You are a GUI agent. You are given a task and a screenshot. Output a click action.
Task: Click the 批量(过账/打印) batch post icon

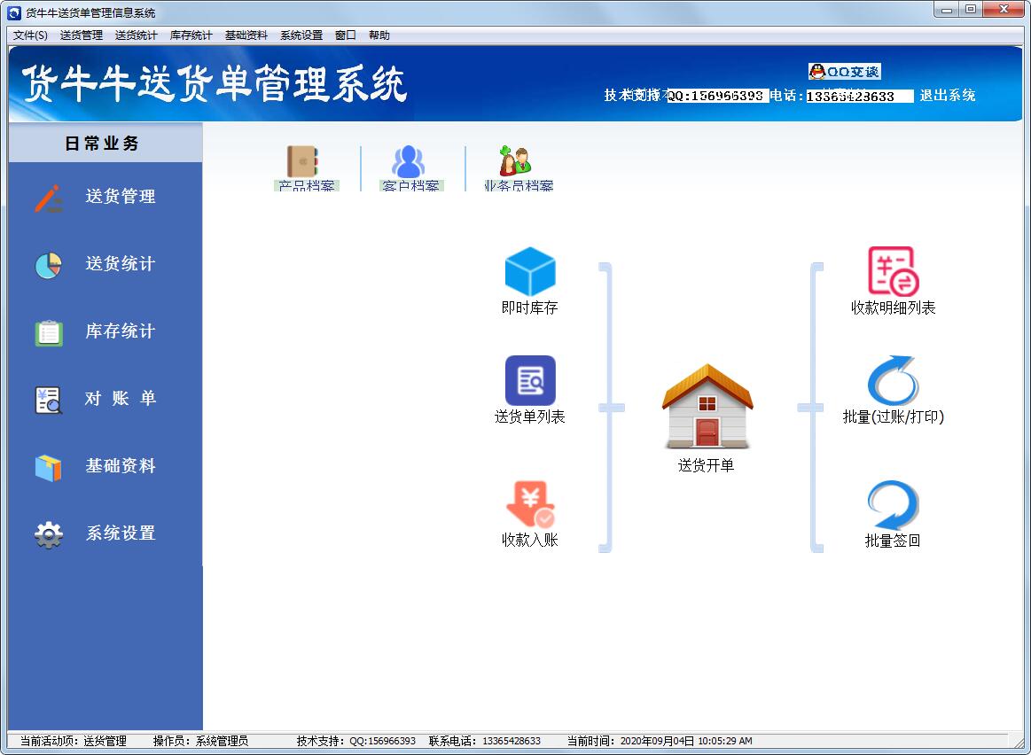(893, 382)
